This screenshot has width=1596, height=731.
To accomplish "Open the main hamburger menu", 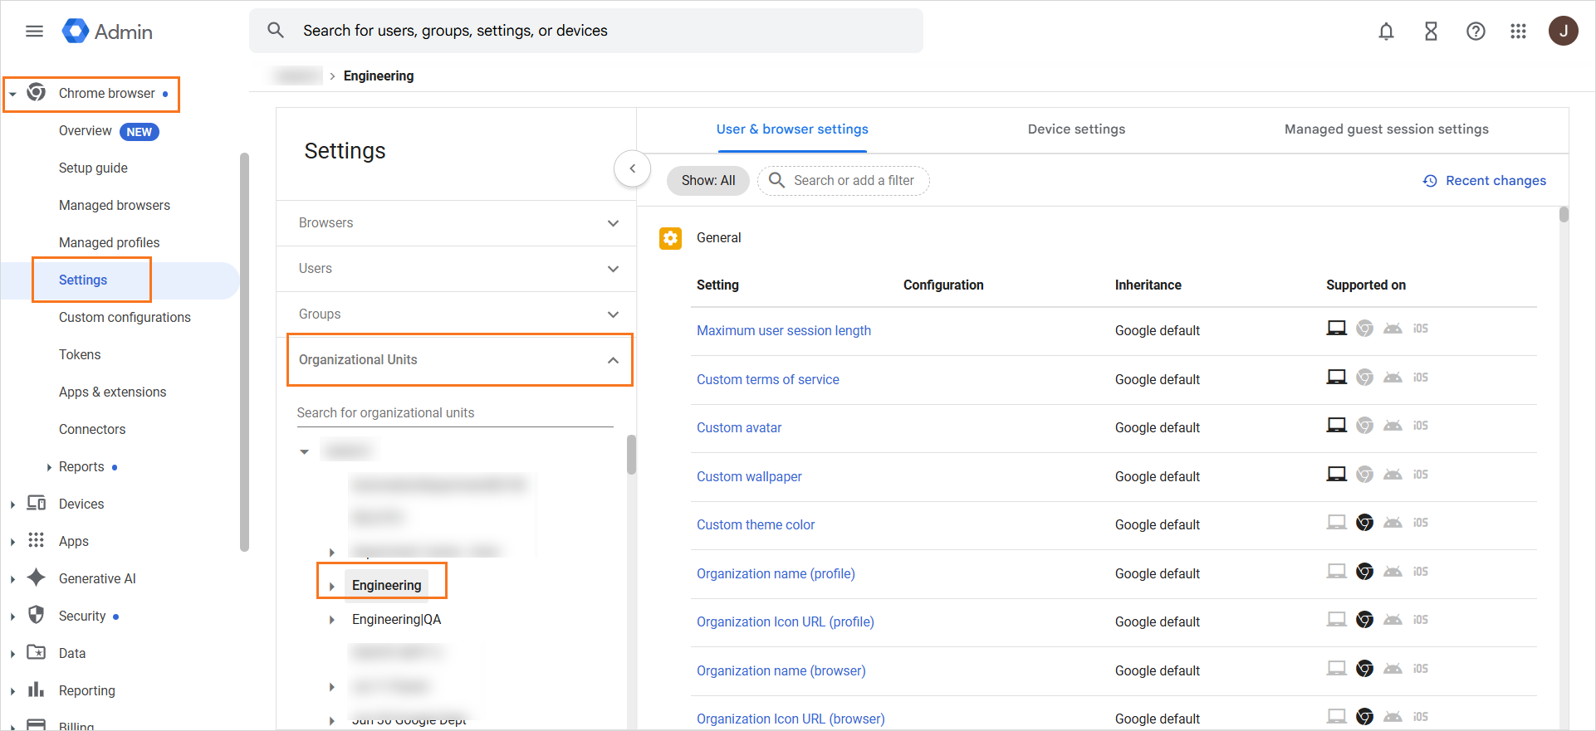I will pyautogui.click(x=34, y=32).
